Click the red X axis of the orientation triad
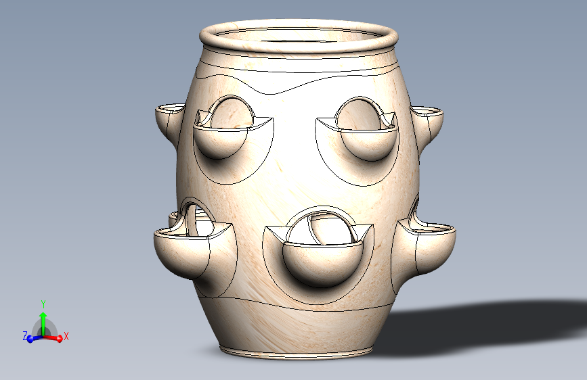This screenshot has height=380, width=587. pos(53,337)
